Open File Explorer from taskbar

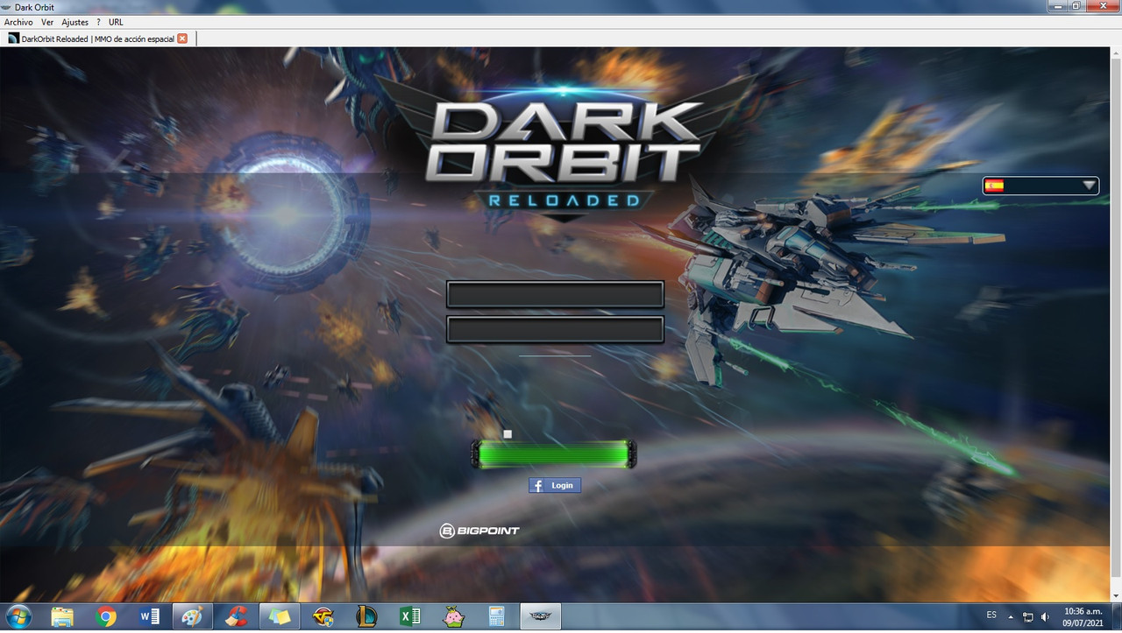pos(62,616)
